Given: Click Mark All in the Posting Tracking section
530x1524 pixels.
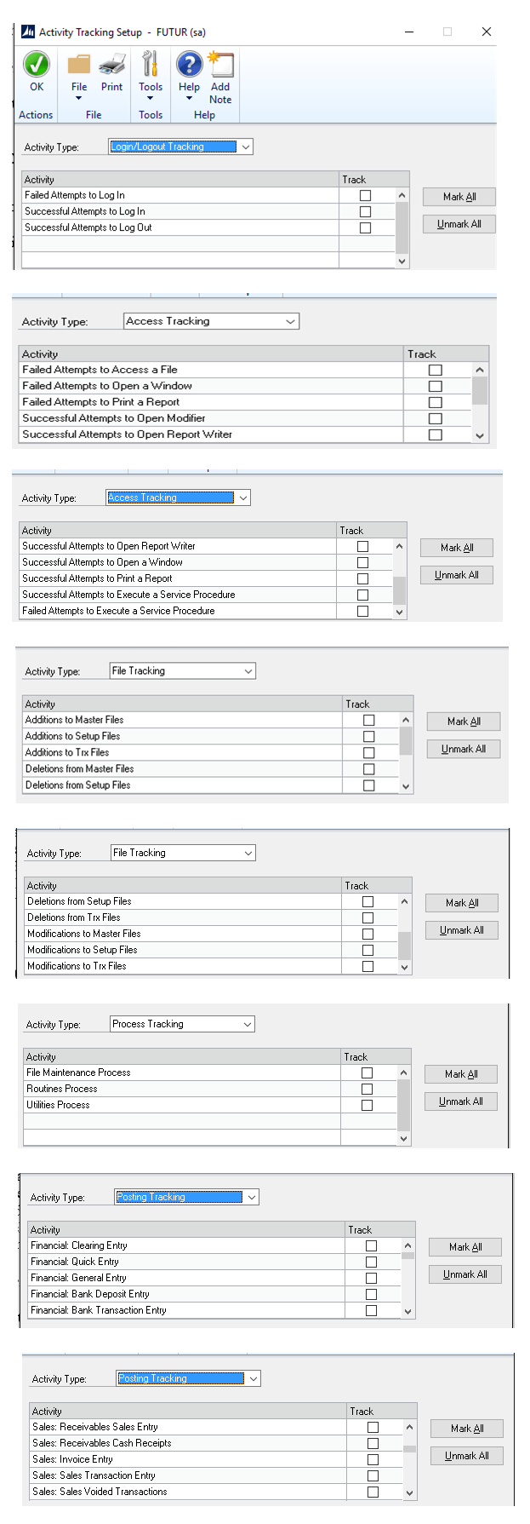Looking at the screenshot, I should click(464, 1246).
